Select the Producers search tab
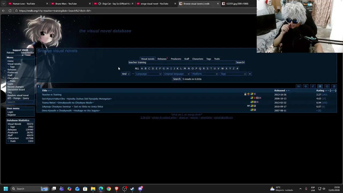 [176, 59]
